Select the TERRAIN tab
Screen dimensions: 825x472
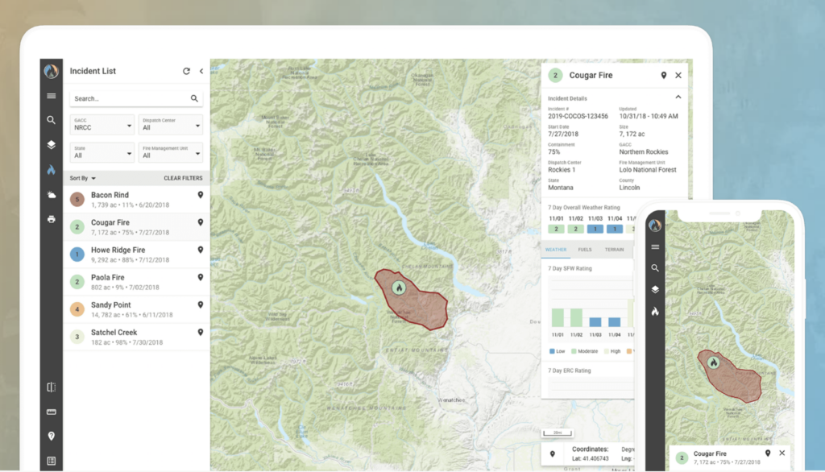pyautogui.click(x=615, y=249)
